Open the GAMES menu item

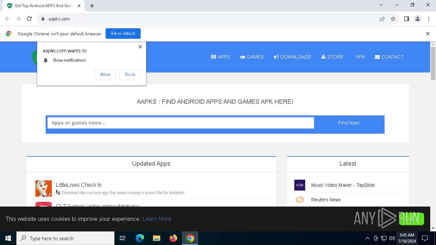click(x=252, y=57)
